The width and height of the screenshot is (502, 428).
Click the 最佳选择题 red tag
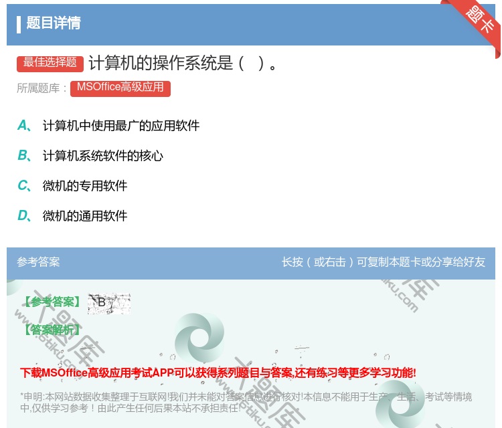point(50,63)
